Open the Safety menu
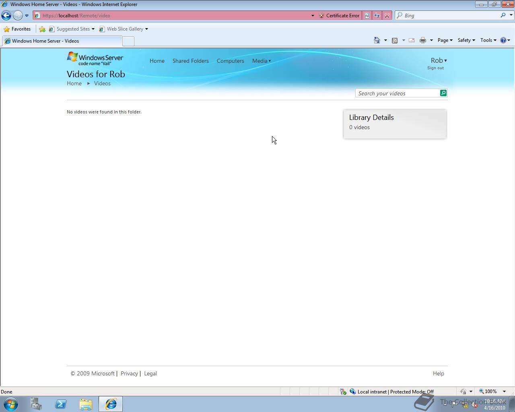Image resolution: width=515 pixels, height=412 pixels. click(466, 40)
